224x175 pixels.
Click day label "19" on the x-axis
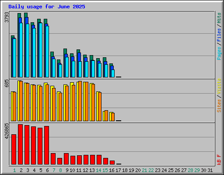coord(131,170)
